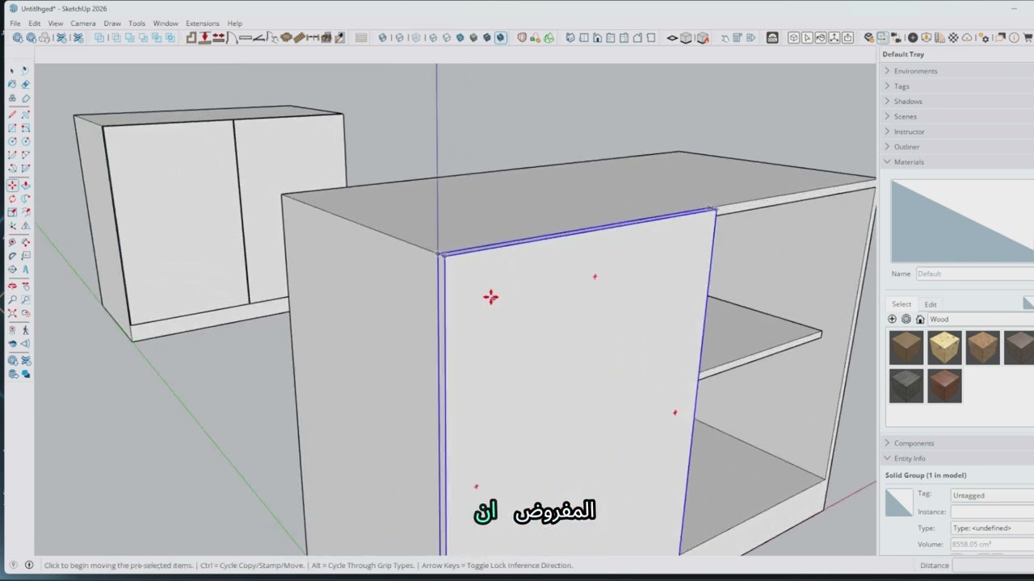1034x581 pixels.
Task: Click the Iso view icon
Action: coord(570,38)
